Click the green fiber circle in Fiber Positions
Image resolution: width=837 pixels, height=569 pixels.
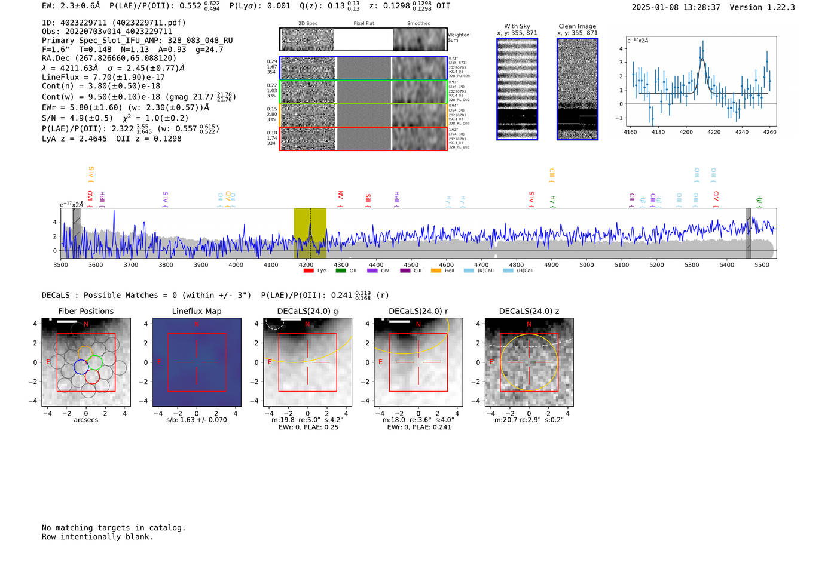pyautogui.click(x=95, y=362)
